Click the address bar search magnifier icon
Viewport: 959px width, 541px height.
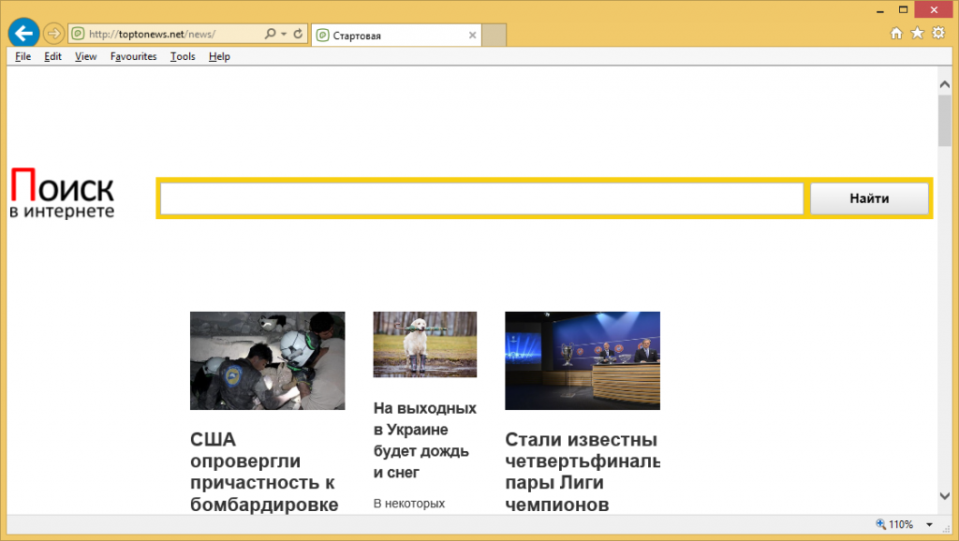270,35
